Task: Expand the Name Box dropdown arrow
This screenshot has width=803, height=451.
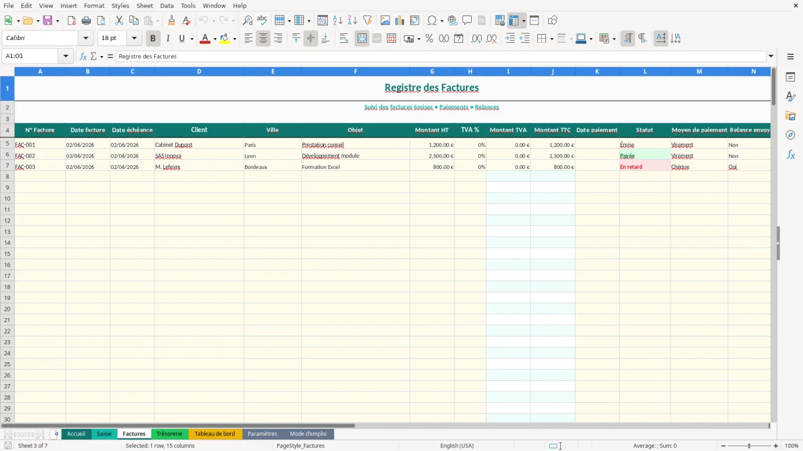Action: coord(66,56)
